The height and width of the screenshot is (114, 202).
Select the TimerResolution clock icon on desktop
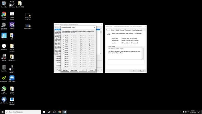[x=4, y=47]
